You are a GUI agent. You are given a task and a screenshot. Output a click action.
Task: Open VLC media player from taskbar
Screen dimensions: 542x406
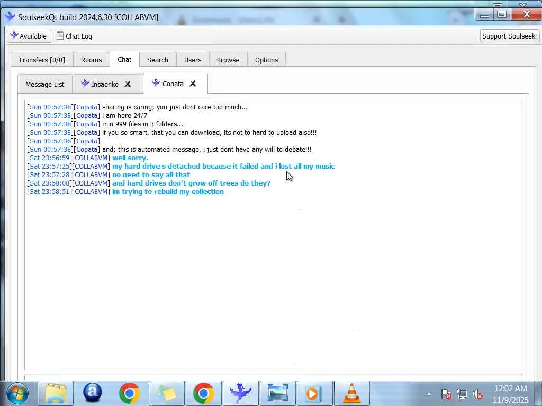pyautogui.click(x=351, y=393)
